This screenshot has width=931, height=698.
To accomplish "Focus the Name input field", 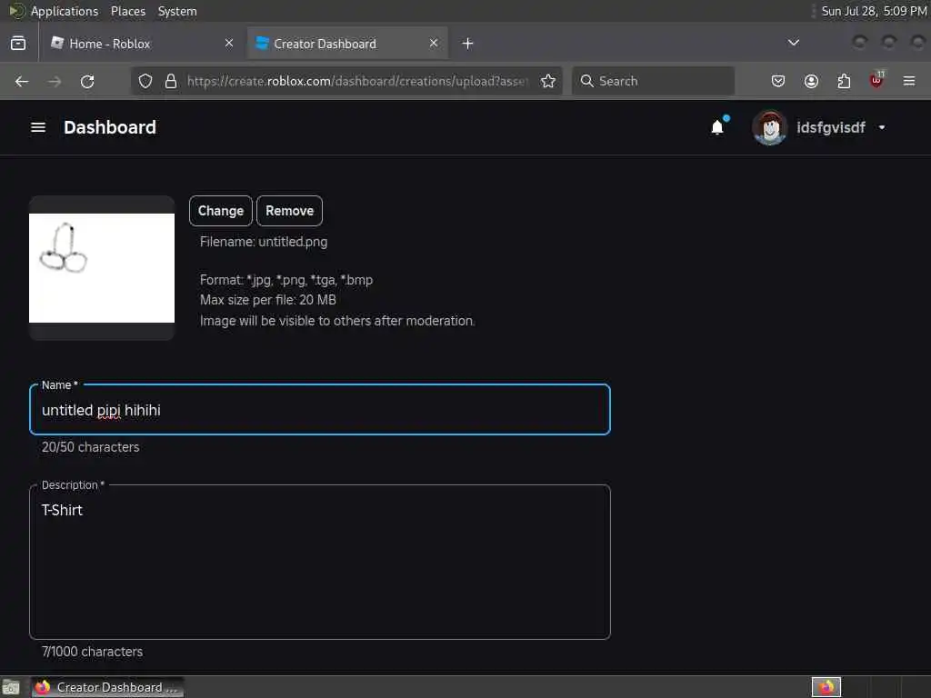I will point(320,410).
